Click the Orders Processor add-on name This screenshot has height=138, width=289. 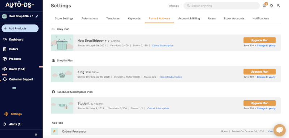(74, 132)
